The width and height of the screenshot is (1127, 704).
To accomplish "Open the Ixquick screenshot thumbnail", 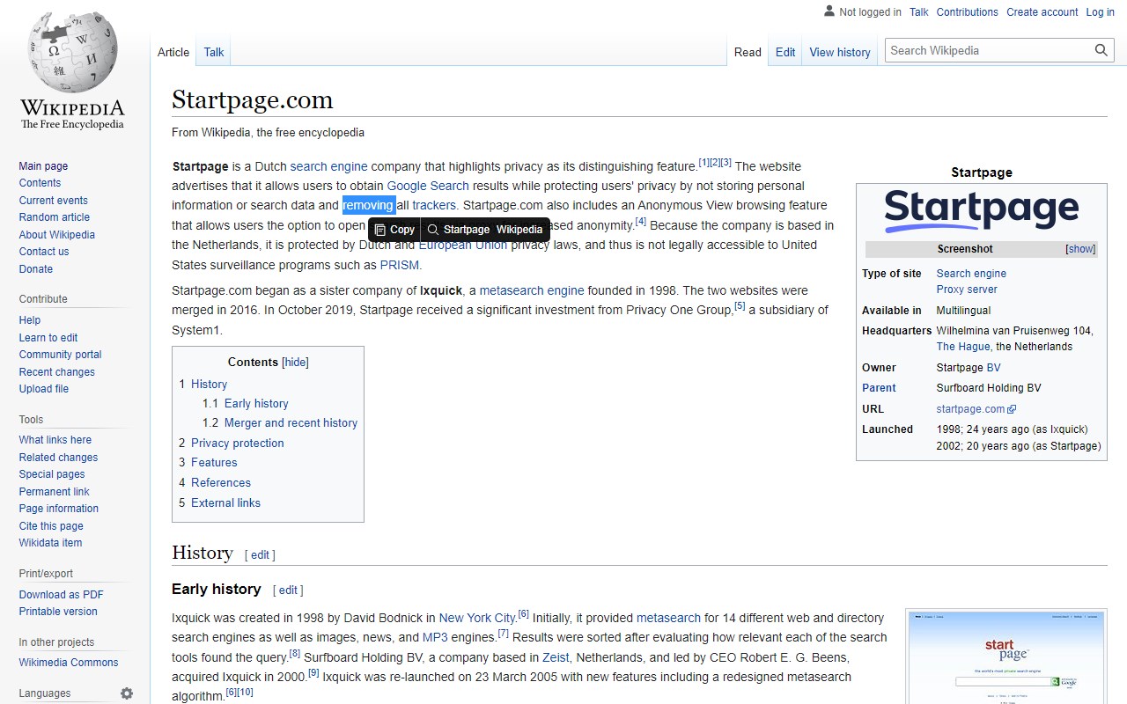I will pos(1005,657).
